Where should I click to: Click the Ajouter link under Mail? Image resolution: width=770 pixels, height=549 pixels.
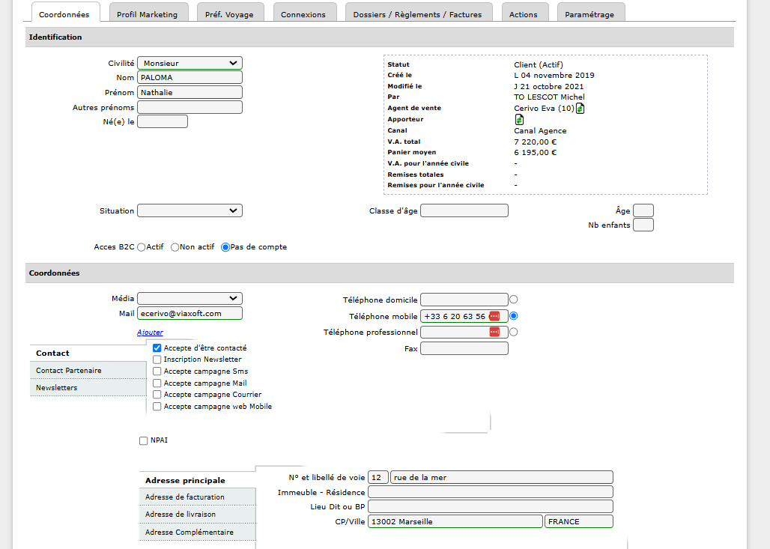tap(151, 333)
